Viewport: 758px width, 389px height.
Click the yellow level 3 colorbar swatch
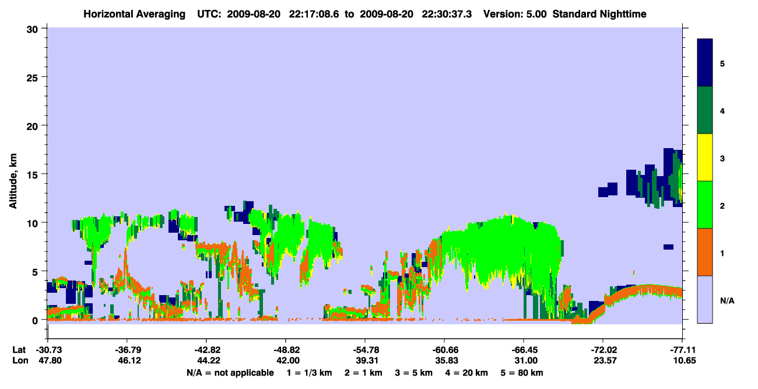click(x=705, y=157)
